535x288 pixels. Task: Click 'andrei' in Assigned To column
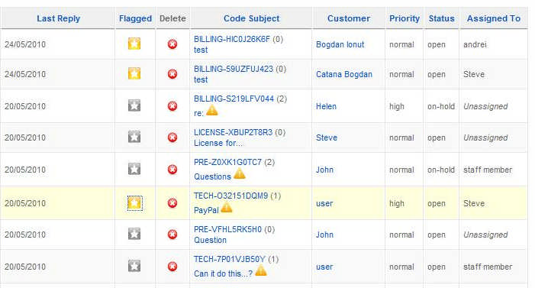point(475,44)
